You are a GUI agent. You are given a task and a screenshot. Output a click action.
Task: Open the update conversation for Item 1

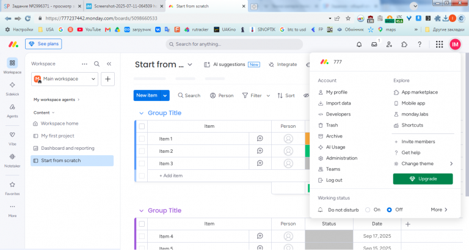click(260, 138)
